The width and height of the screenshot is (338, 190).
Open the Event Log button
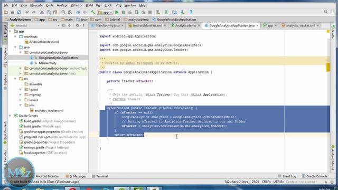pos(287,176)
